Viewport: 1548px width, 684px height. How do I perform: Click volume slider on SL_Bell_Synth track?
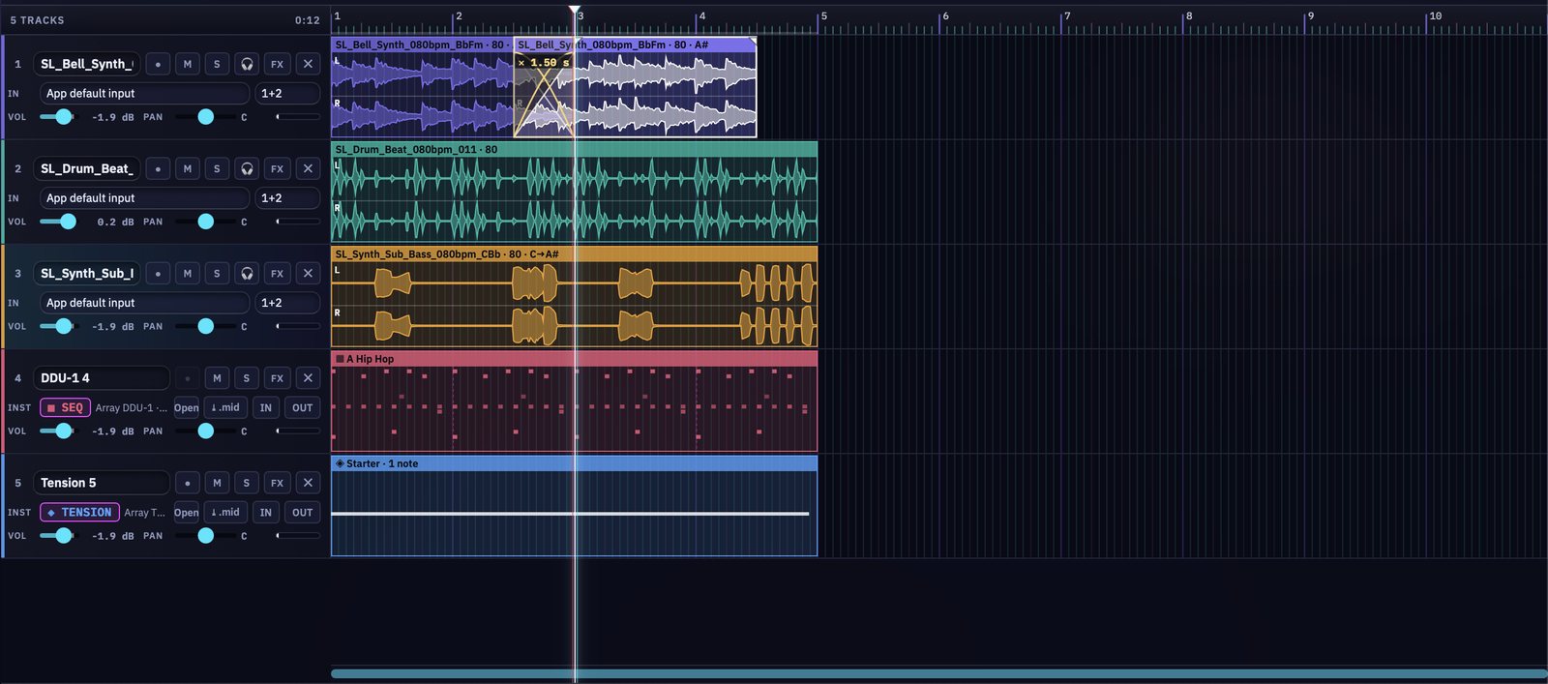pos(57,117)
